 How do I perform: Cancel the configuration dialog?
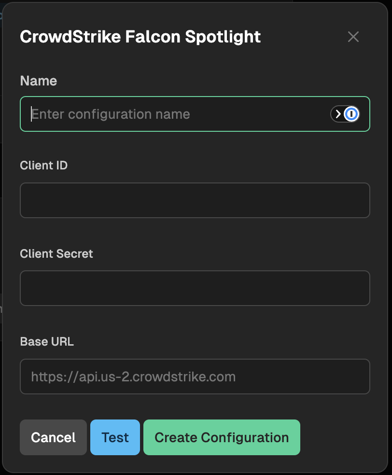[x=53, y=437]
